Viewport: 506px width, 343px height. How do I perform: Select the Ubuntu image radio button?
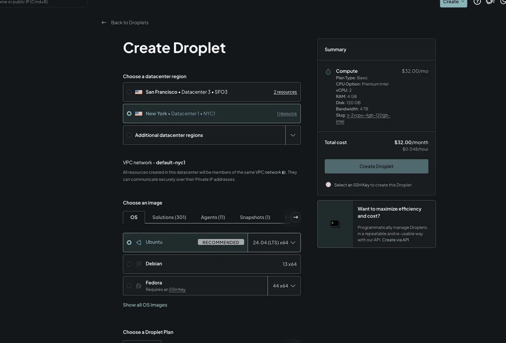(x=129, y=243)
